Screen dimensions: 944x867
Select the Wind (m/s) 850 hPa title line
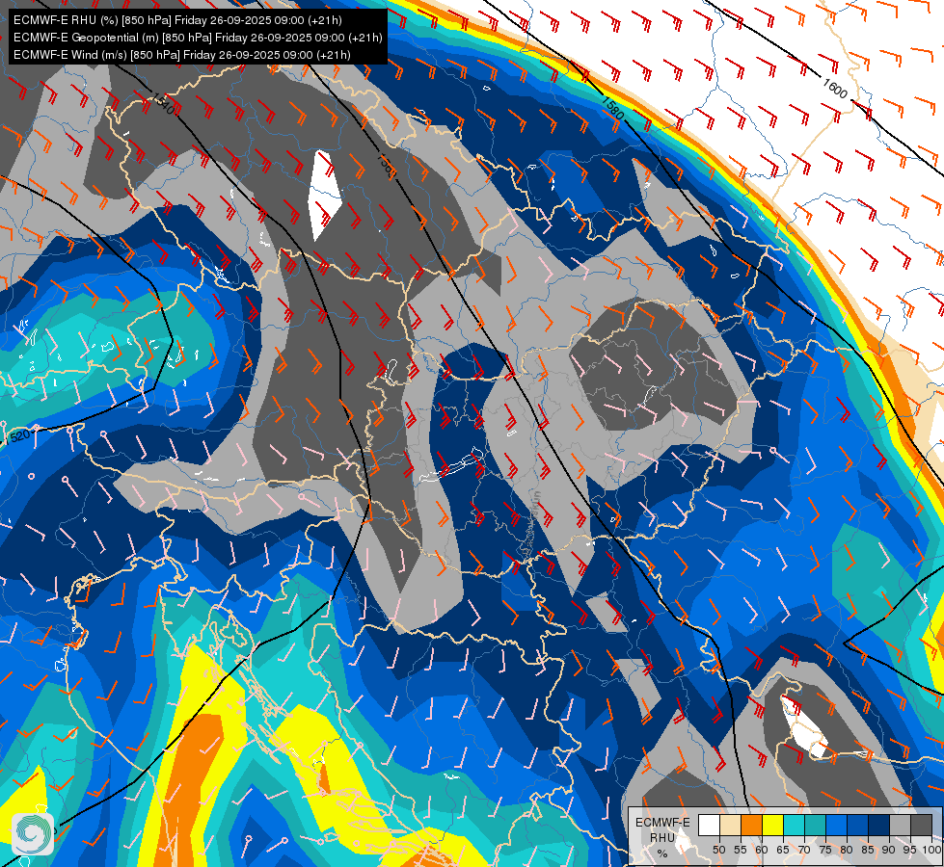coord(182,55)
